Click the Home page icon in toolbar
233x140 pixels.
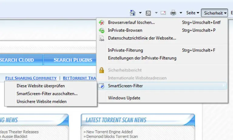pyautogui.click(x=133, y=13)
